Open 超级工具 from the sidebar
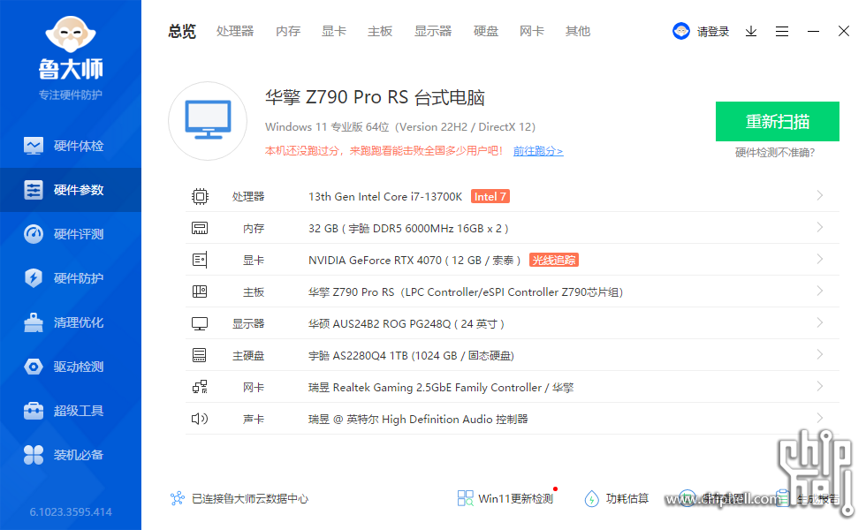This screenshot has height=530, width=866. 71,410
